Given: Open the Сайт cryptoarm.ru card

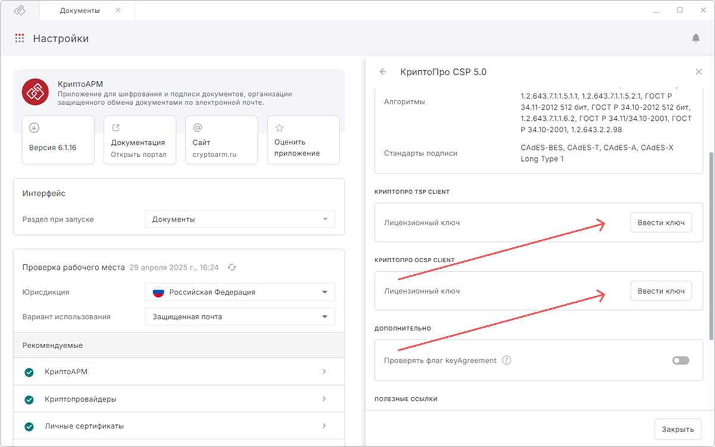Looking at the screenshot, I should (x=221, y=140).
